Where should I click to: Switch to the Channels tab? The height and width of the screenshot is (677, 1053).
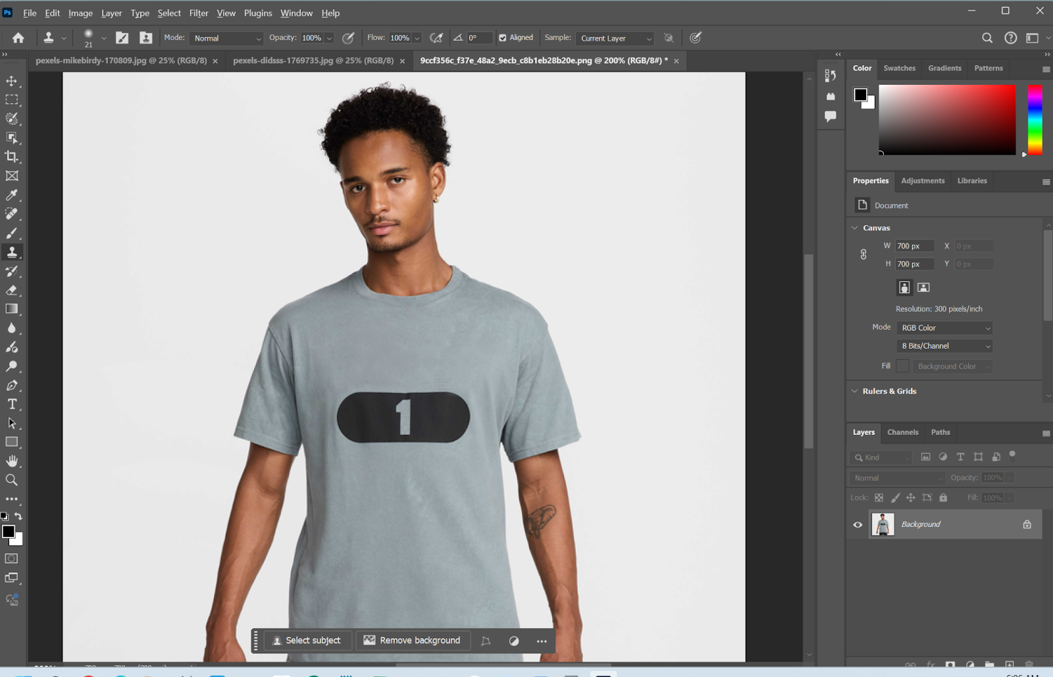click(x=902, y=432)
